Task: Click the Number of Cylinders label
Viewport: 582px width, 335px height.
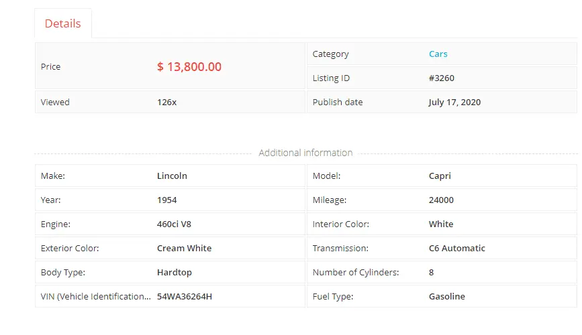Action: pyautogui.click(x=355, y=273)
